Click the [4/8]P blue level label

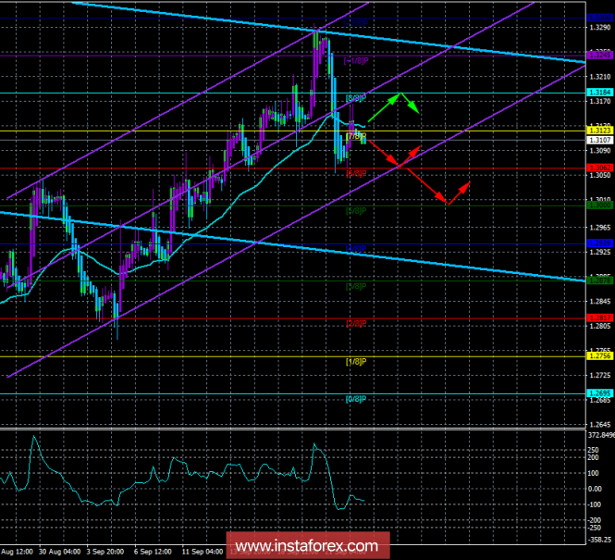pos(356,248)
